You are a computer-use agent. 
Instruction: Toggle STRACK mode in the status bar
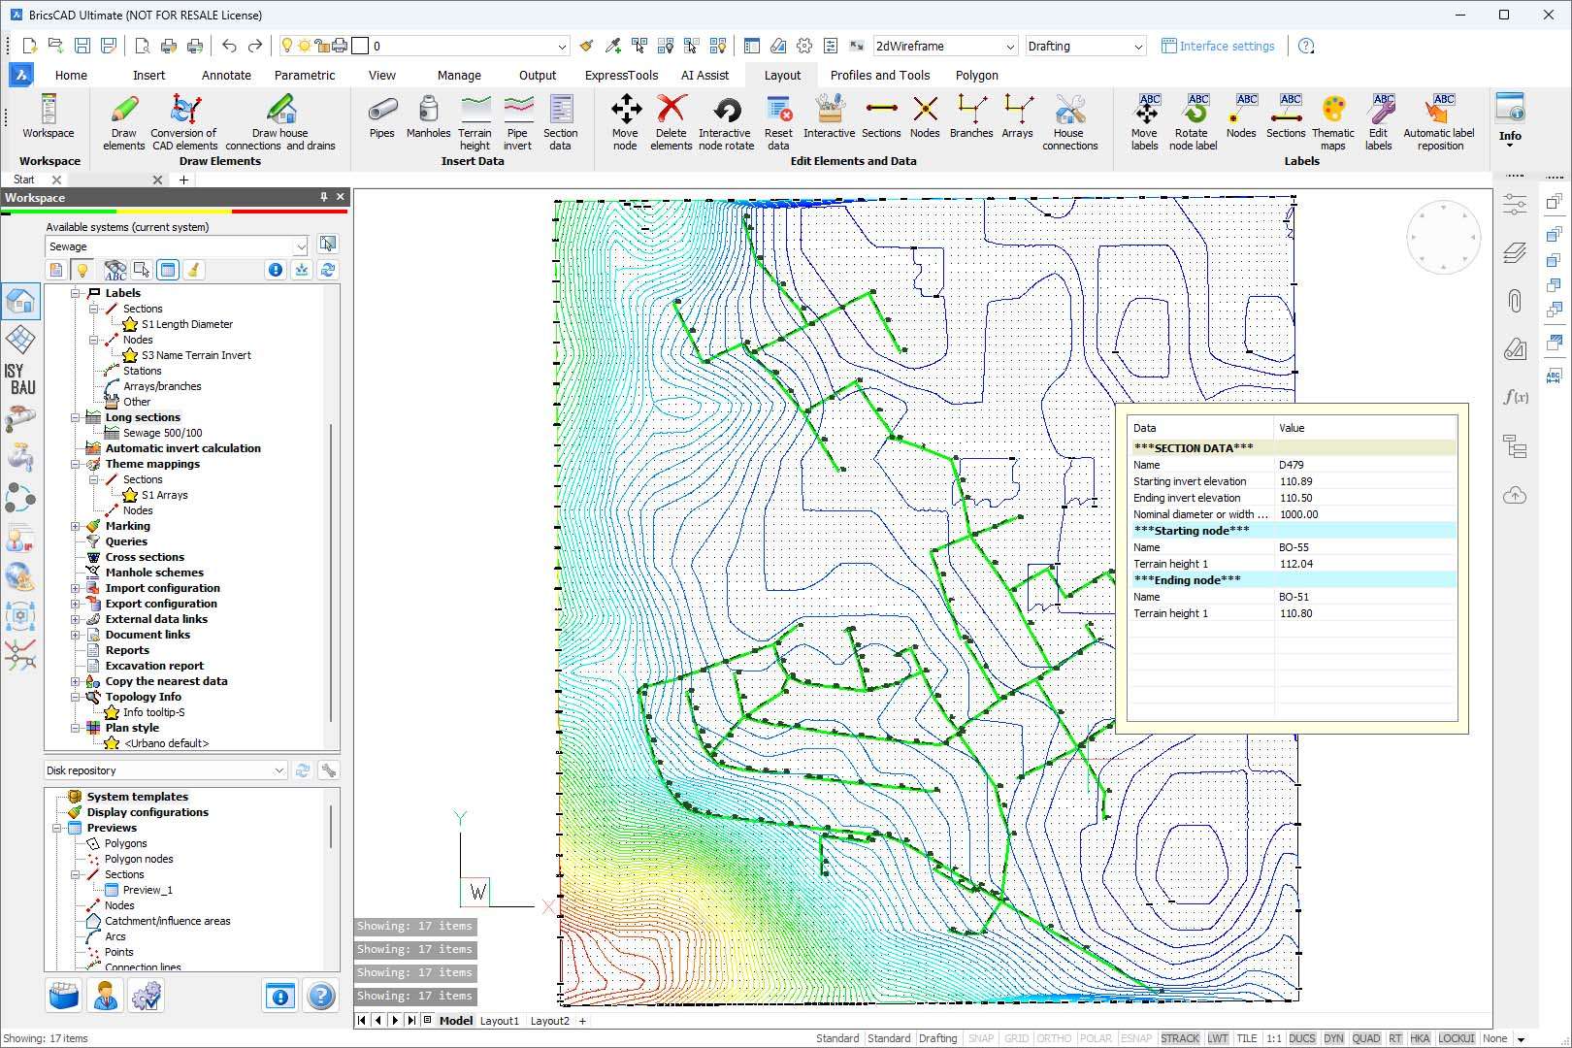pyautogui.click(x=1182, y=1037)
